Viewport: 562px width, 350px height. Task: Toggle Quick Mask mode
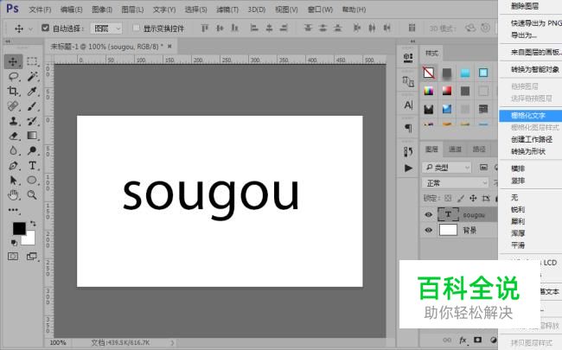13,256
